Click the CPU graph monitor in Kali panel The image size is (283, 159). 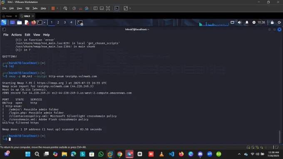[x=214, y=24]
